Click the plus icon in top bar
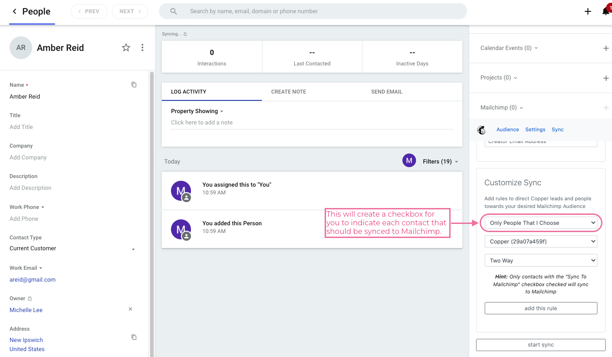The image size is (612, 357). click(x=588, y=11)
